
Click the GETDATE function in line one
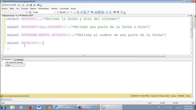point(28,19)
